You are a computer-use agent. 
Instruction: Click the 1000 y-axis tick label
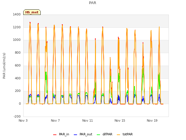[17, 40]
